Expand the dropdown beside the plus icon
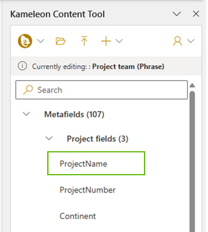This screenshot has height=232, width=208. tap(119, 41)
